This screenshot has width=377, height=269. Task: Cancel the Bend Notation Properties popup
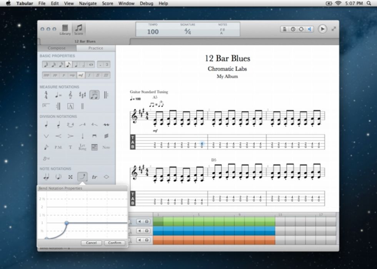click(92, 243)
